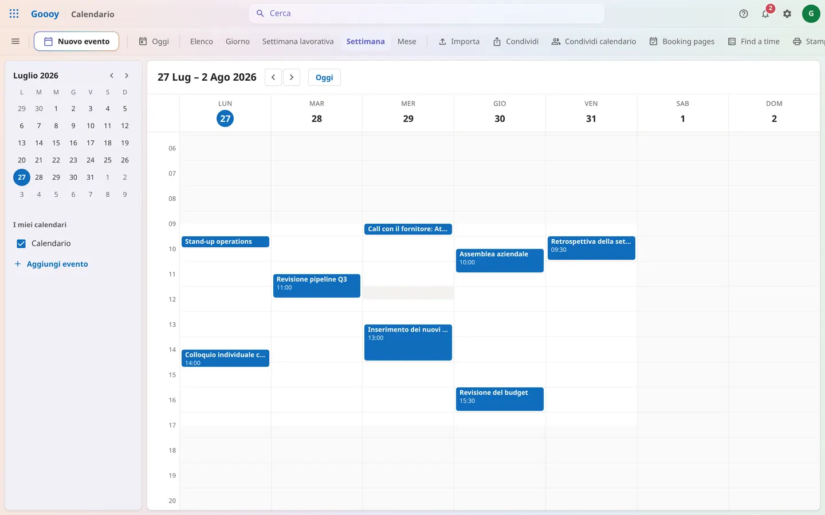Open the settings gear icon
Image resolution: width=825 pixels, height=515 pixels.
[787, 14]
